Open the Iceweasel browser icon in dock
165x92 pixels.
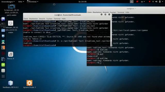click(x=3, y=19)
